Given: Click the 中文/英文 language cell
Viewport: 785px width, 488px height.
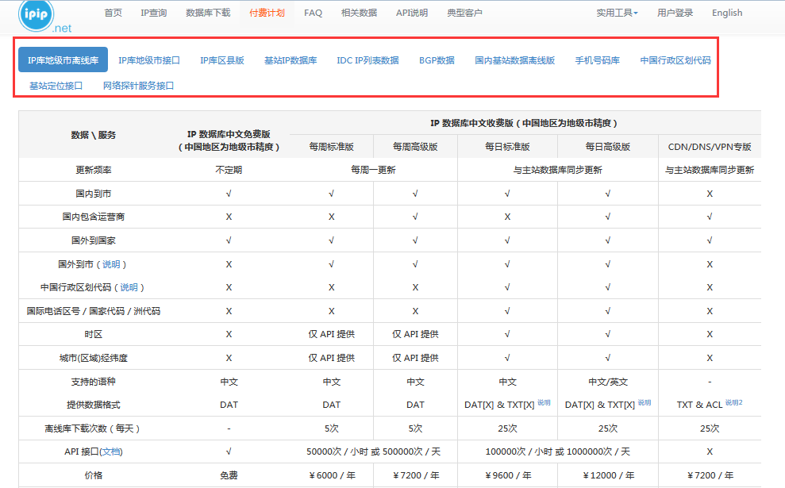Looking at the screenshot, I should coord(608,382).
